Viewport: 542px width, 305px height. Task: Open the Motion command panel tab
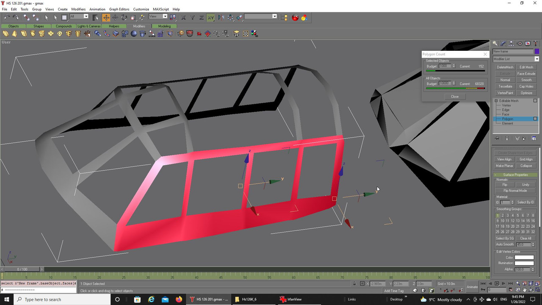tap(520, 43)
